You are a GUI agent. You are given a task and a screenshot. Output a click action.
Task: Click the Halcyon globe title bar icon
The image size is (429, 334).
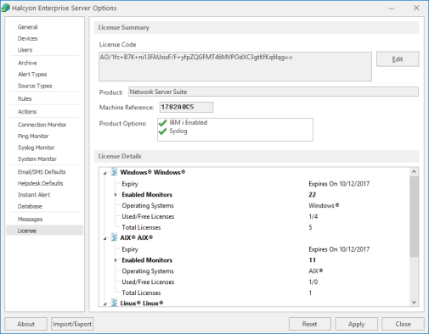[6, 8]
